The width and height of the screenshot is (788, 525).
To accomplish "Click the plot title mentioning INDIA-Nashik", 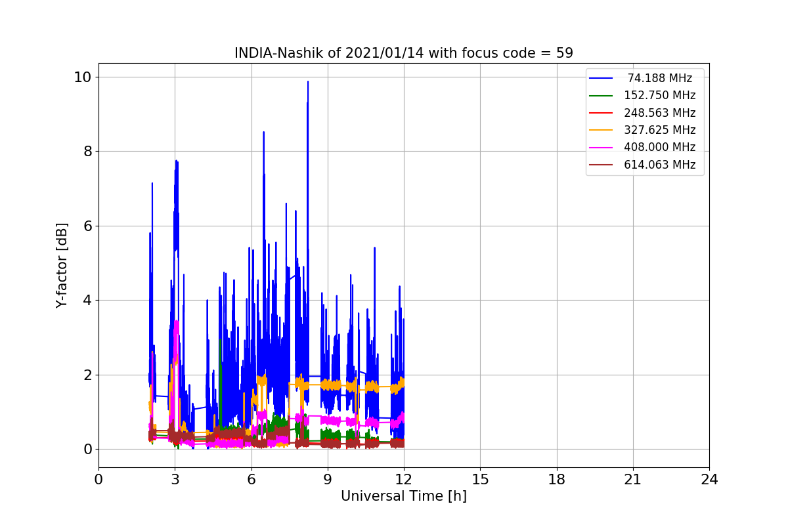I will pyautogui.click(x=404, y=53).
